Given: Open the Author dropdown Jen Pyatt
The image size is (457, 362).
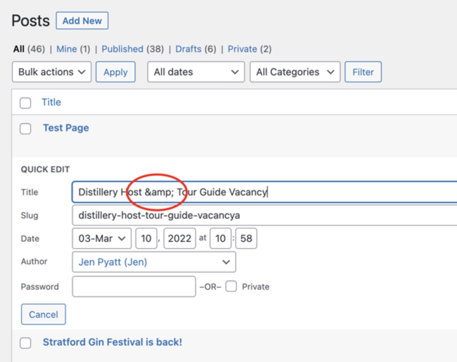Looking at the screenshot, I should click(154, 262).
